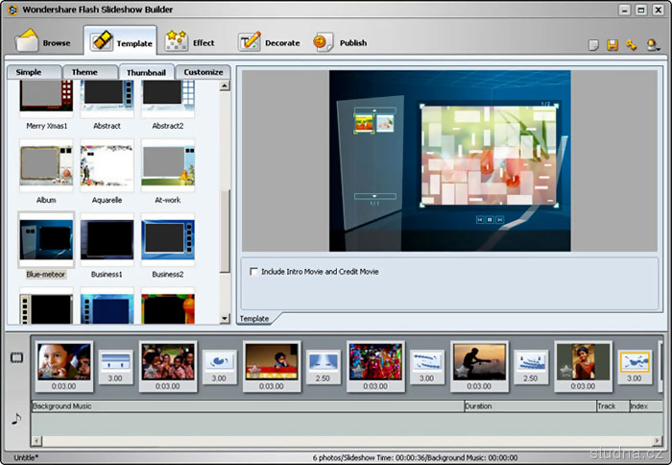Save project with floppy disk icon
Viewport: 672px width, 465px height.
pyautogui.click(x=612, y=45)
